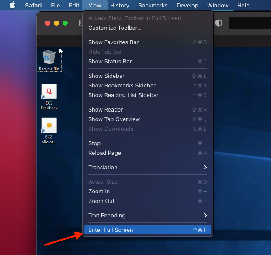Select Show Bookmarks Sidebar
271x255 pixels.
pos(148,86)
